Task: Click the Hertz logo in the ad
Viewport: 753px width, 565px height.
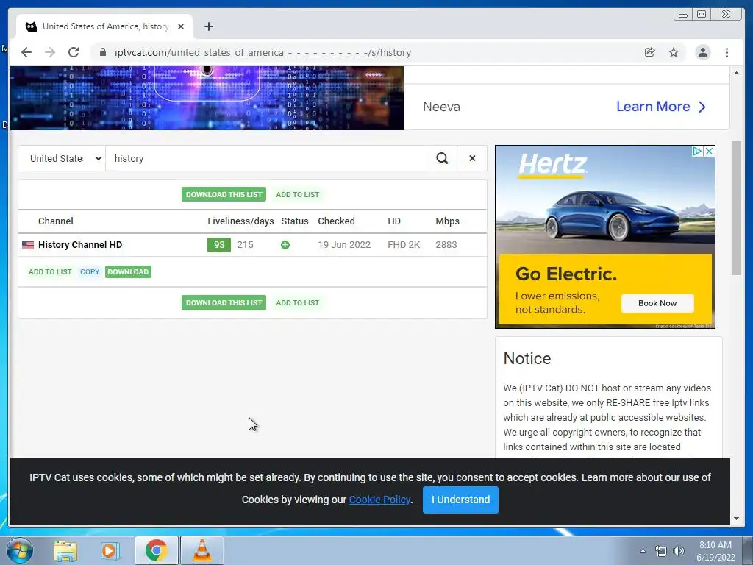Action: tap(552, 165)
